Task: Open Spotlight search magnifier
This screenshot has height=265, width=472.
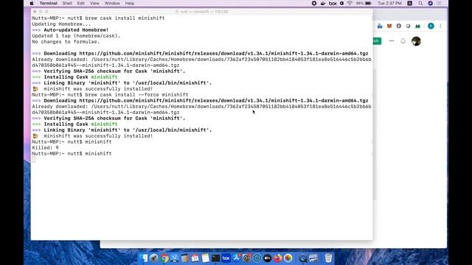Action: pyautogui.click(x=420, y=3)
